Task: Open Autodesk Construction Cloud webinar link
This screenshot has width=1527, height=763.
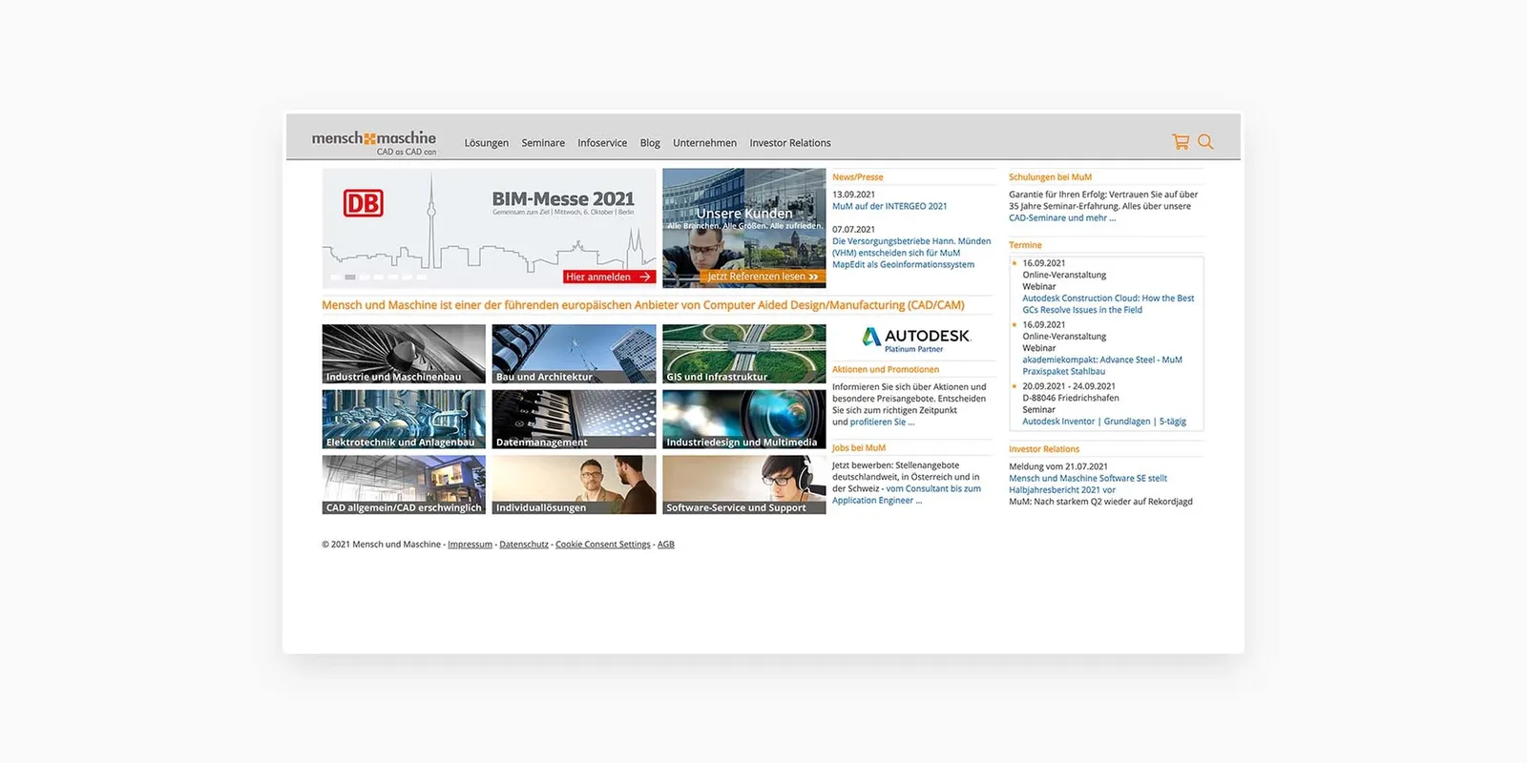Action: pyautogui.click(x=1108, y=304)
